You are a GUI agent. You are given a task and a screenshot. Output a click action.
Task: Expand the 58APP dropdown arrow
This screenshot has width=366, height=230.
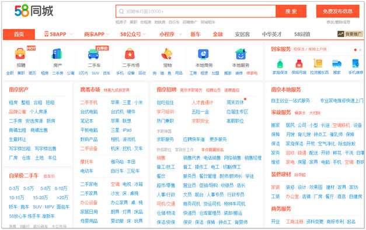[71, 34]
